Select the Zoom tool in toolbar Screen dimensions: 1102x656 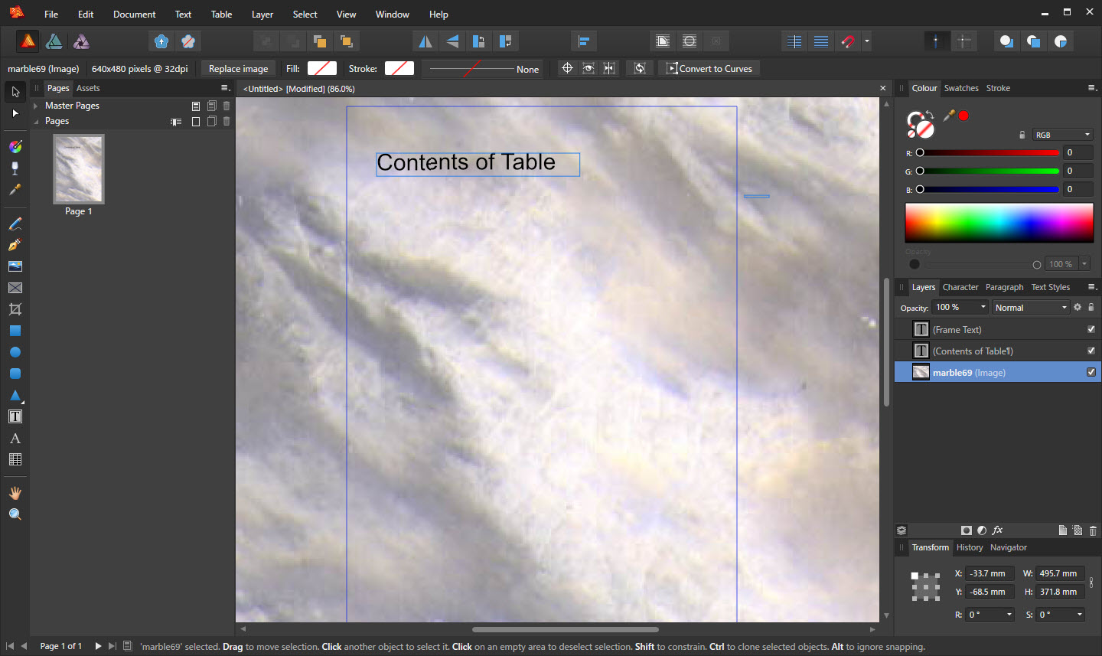pyautogui.click(x=15, y=514)
